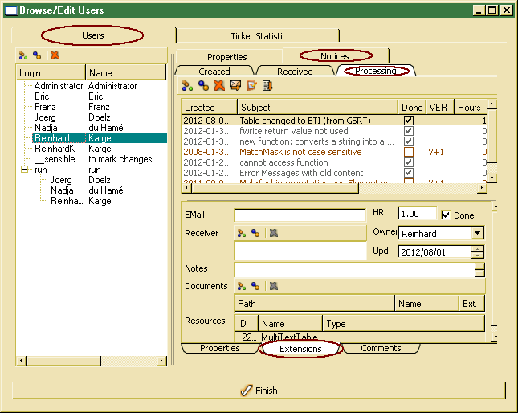
Task: Check Done for MatchMask is not case sensitive
Action: coord(409,152)
